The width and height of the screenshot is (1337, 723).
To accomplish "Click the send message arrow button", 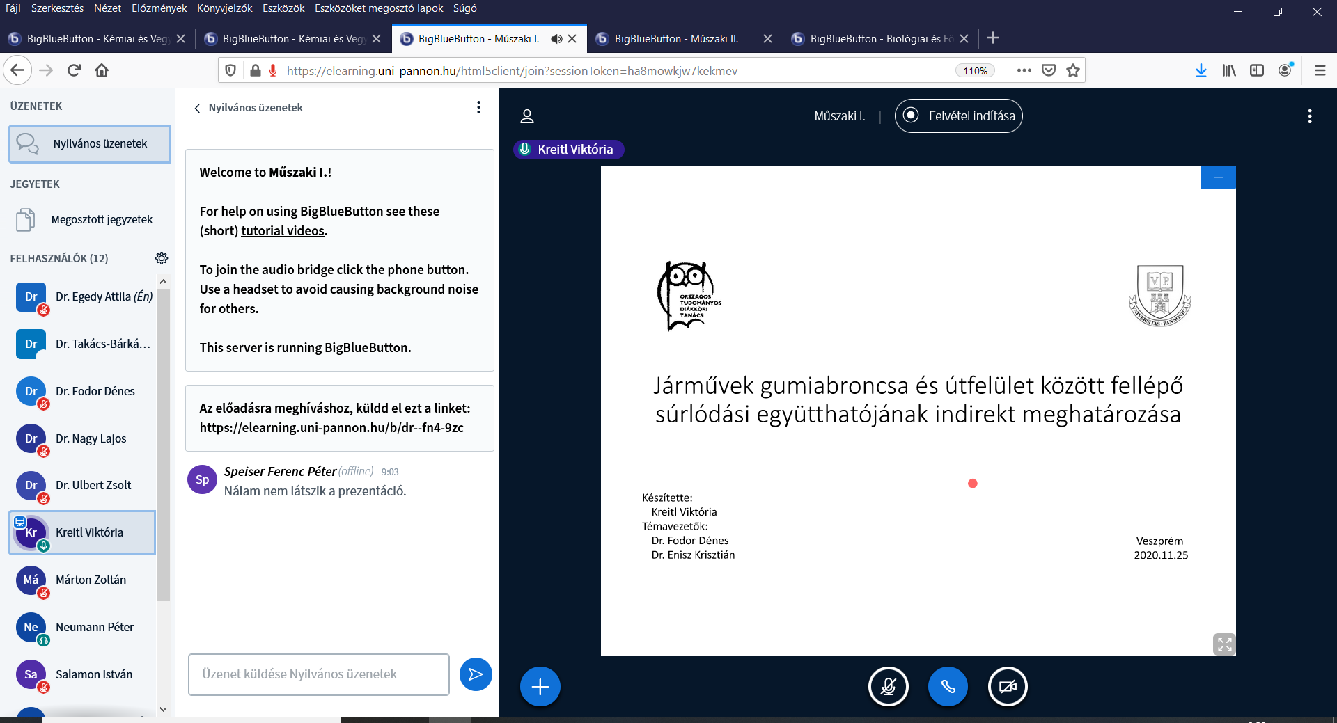I will 476,674.
